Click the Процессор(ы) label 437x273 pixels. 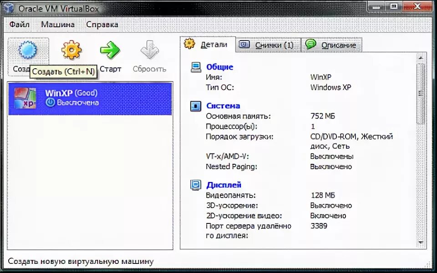point(232,126)
